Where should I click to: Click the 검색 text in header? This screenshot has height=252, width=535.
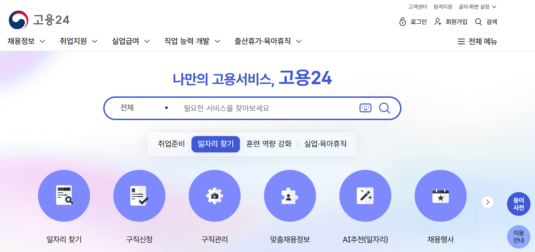point(492,22)
